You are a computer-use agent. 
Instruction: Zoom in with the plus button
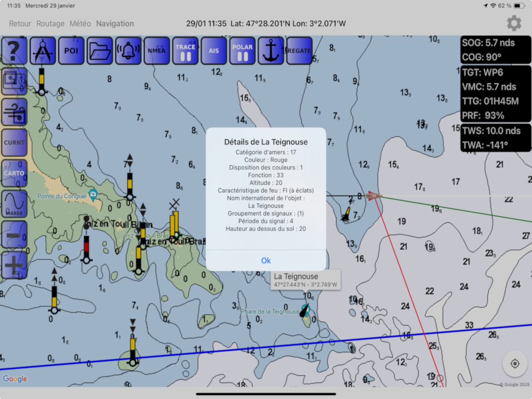(x=14, y=265)
